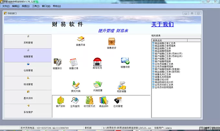This screenshot has height=131, width=220.
Task: Select report 业务员收款汇总表
Action: pos(163,85)
